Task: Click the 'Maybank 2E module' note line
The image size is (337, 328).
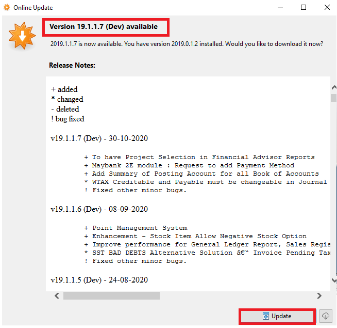Action: pyautogui.click(x=189, y=165)
